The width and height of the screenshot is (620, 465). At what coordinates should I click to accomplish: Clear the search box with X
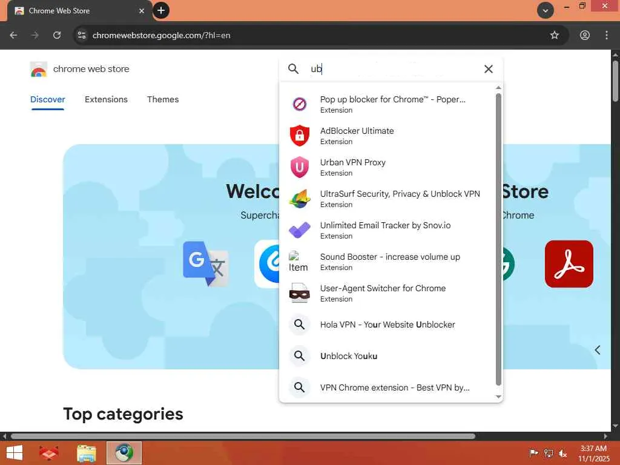[x=489, y=69]
